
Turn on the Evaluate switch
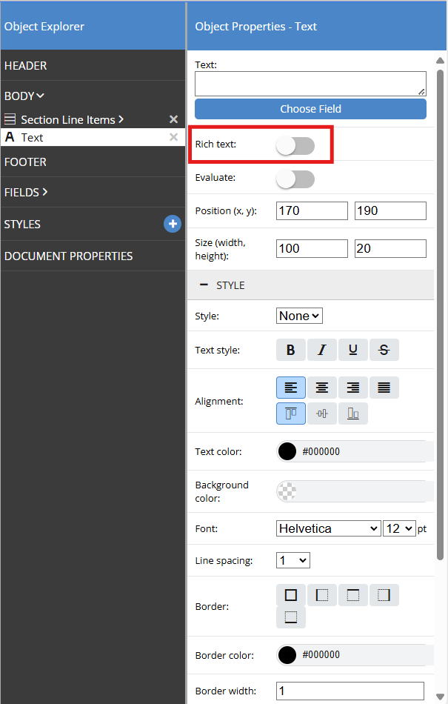pos(295,179)
